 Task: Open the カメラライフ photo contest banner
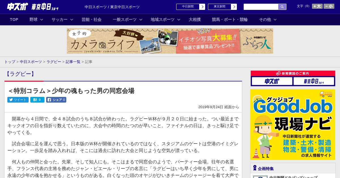pyautogui.click(x=170, y=41)
